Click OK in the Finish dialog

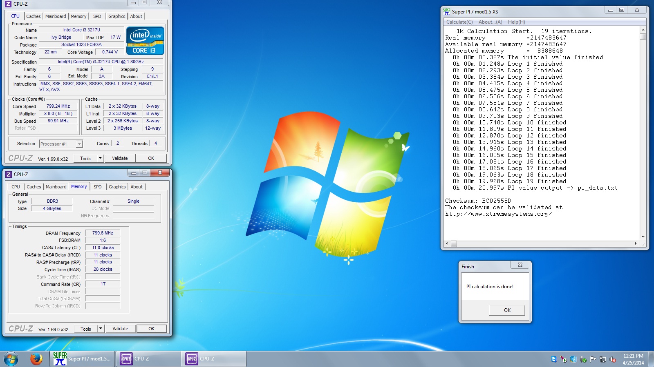coord(507,310)
